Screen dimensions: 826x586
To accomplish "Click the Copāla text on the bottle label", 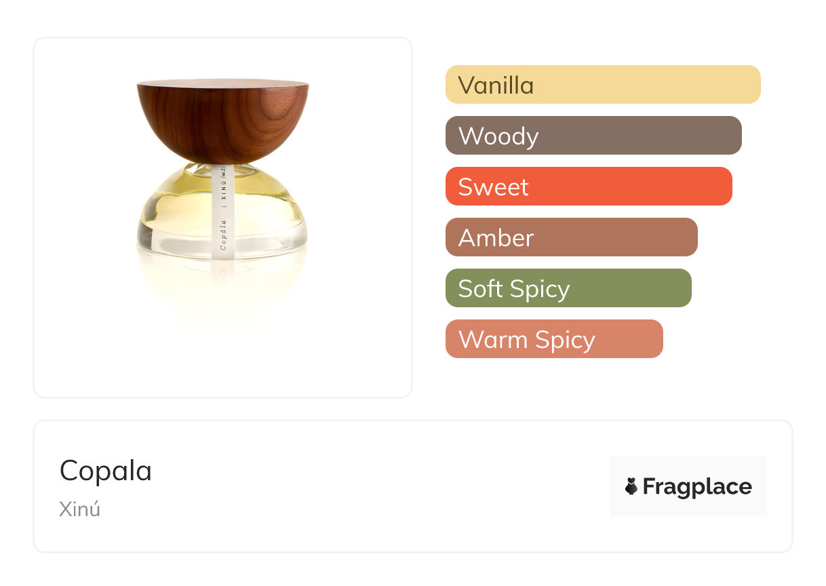I will point(223,234).
